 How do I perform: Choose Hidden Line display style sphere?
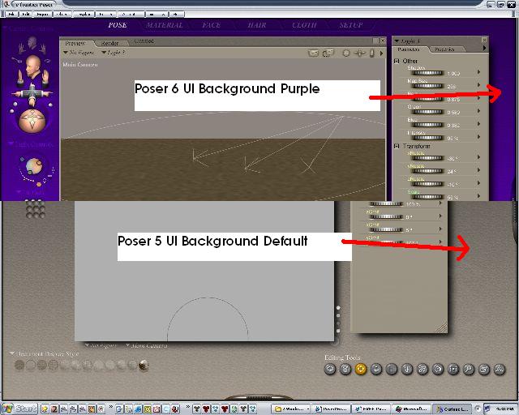[54, 366]
